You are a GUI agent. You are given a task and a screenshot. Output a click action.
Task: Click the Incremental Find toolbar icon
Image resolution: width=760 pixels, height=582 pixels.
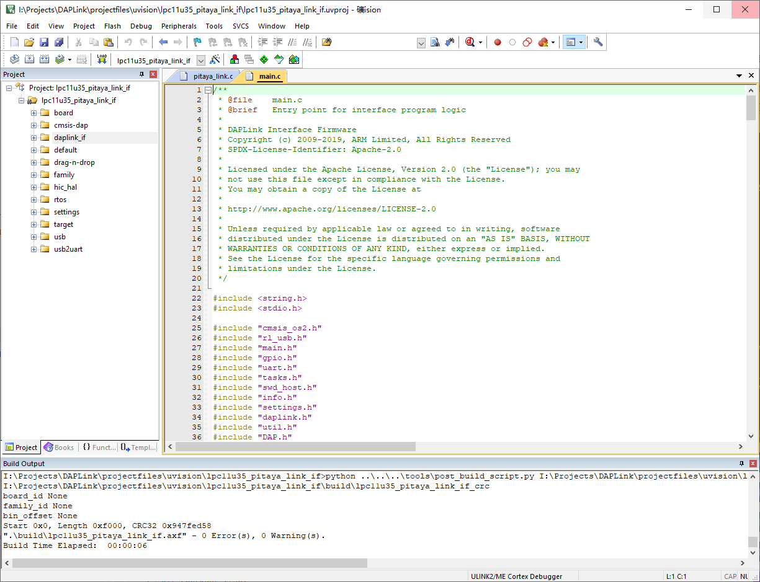tap(450, 42)
